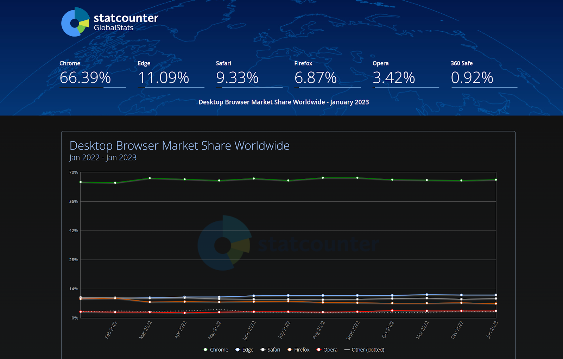Click the Oct 2022 x-axis label
Screen dimensions: 563x359
388,330
